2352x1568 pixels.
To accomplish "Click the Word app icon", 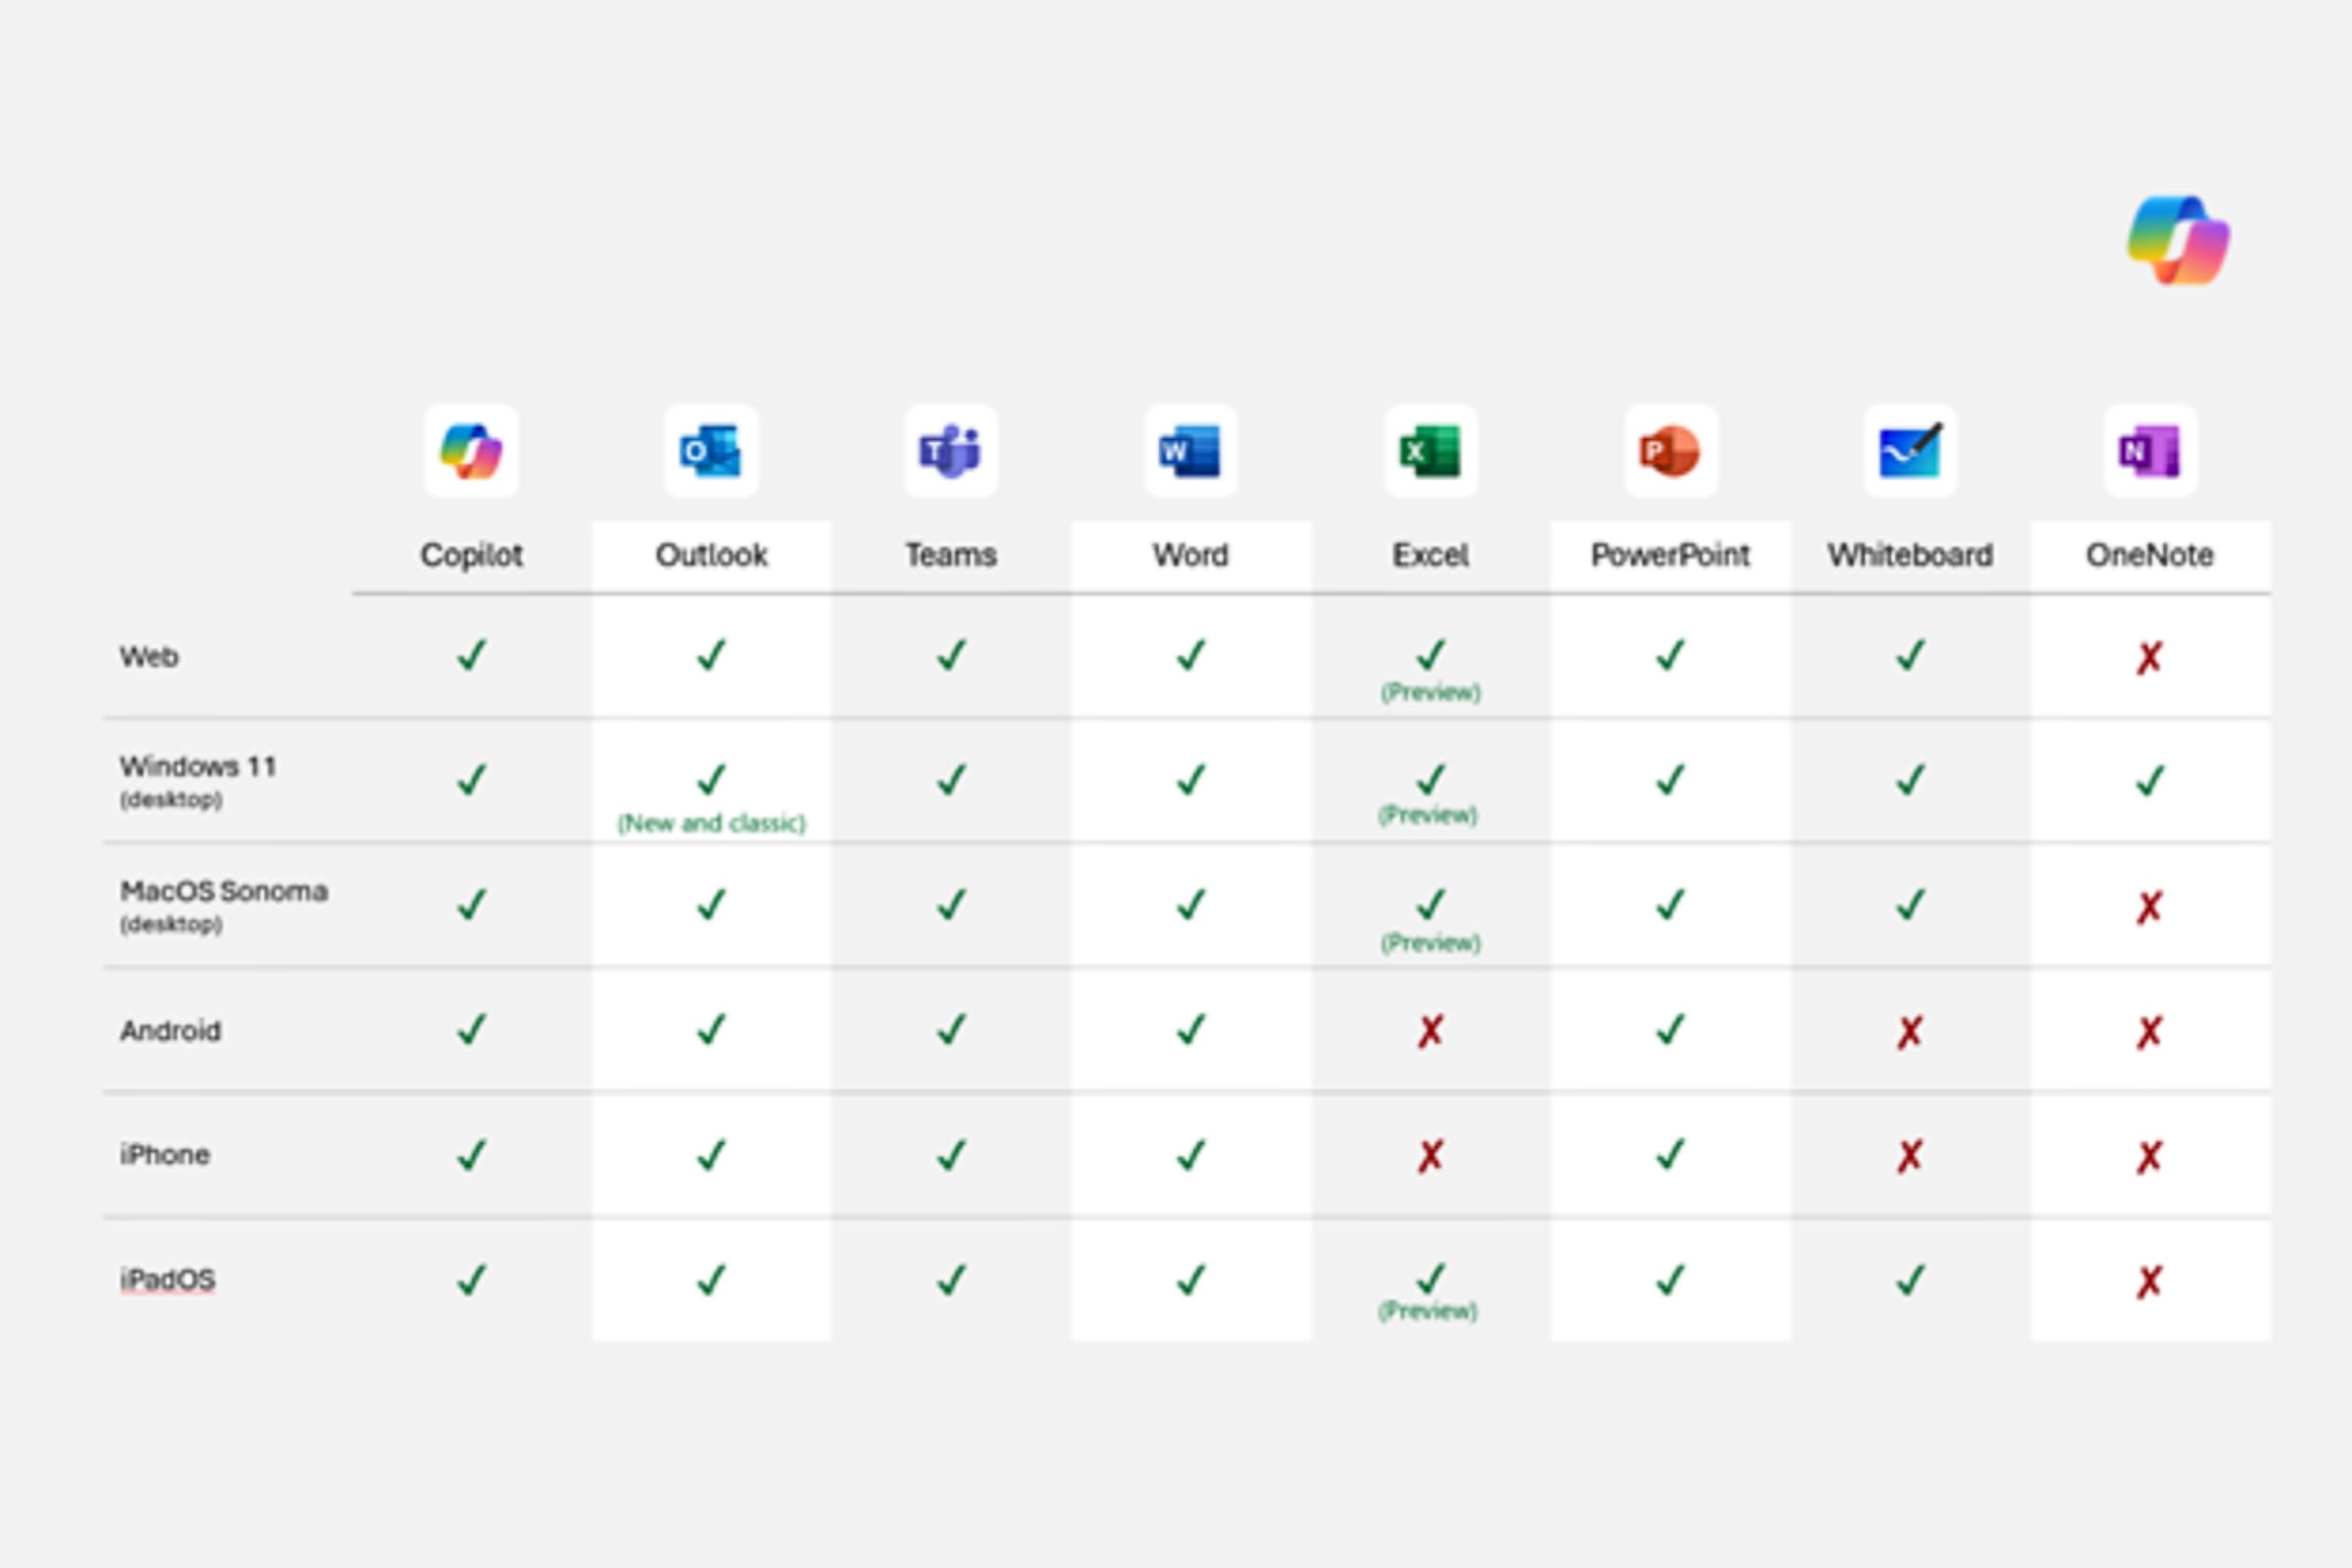I will pyautogui.click(x=1190, y=451).
